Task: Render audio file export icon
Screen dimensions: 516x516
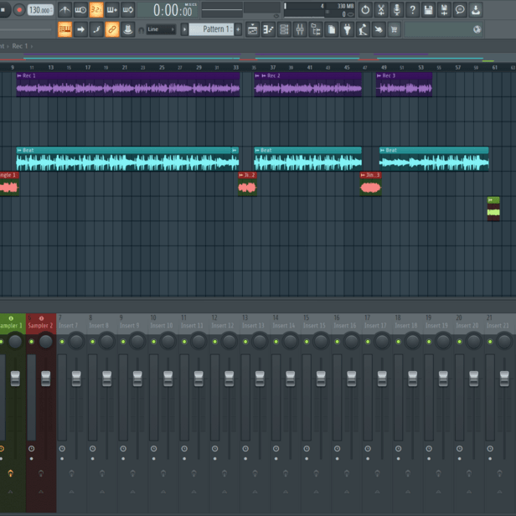Action: coord(444,10)
